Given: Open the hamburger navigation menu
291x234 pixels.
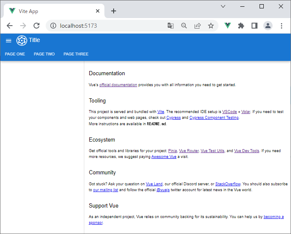Looking at the screenshot, I should point(8,40).
